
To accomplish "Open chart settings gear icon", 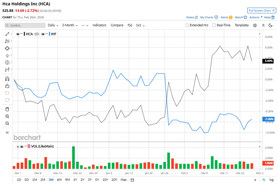I will 255,25.
